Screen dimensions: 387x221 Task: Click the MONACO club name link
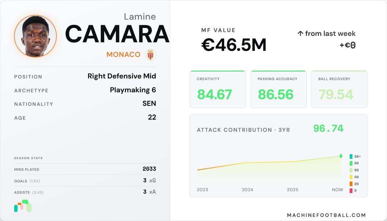pos(124,54)
